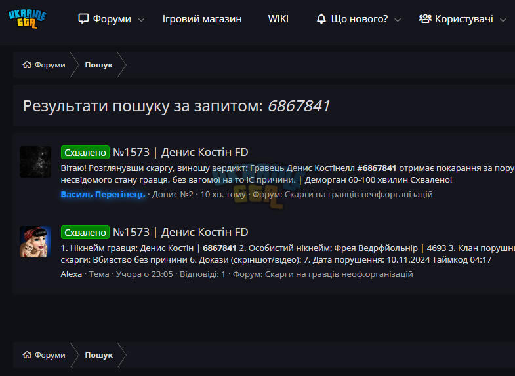Expand the Що нового dropdown arrow
515x376 pixels.
click(x=398, y=20)
